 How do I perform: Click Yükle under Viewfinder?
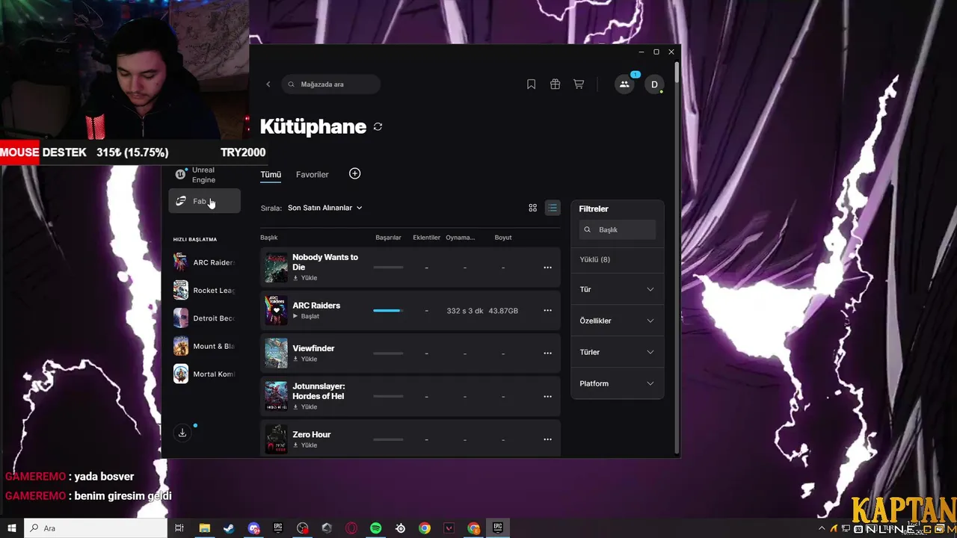[305, 359]
